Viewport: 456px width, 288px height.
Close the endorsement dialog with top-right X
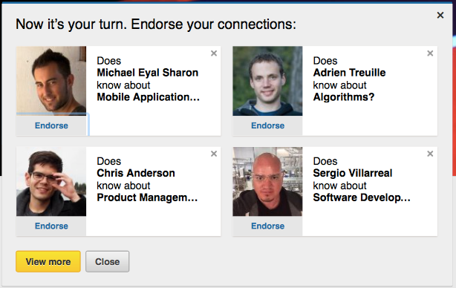(440, 15)
